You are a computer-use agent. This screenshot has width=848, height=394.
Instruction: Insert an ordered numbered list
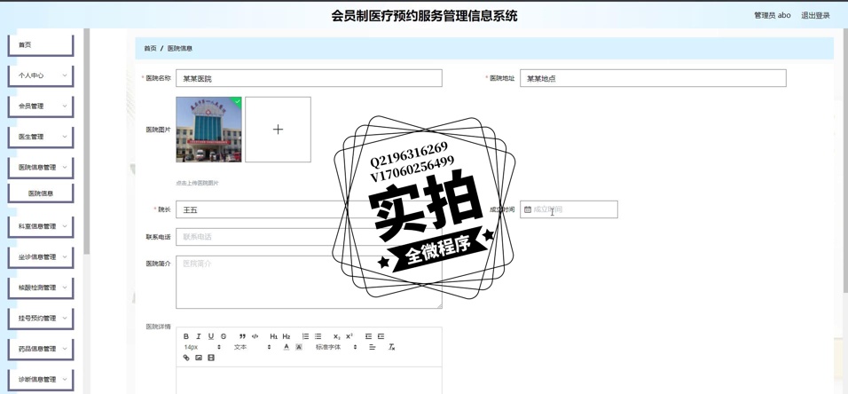pyautogui.click(x=305, y=336)
